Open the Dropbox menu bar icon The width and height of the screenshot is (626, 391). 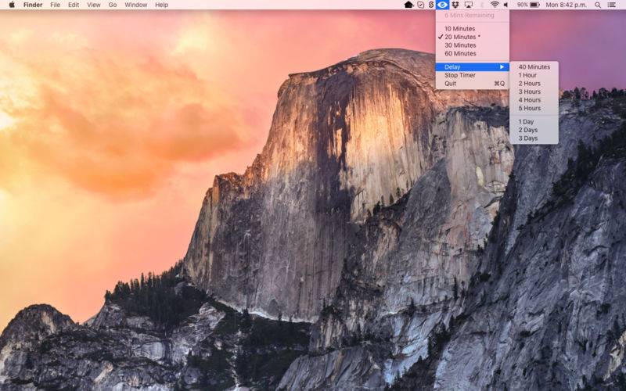click(x=455, y=5)
